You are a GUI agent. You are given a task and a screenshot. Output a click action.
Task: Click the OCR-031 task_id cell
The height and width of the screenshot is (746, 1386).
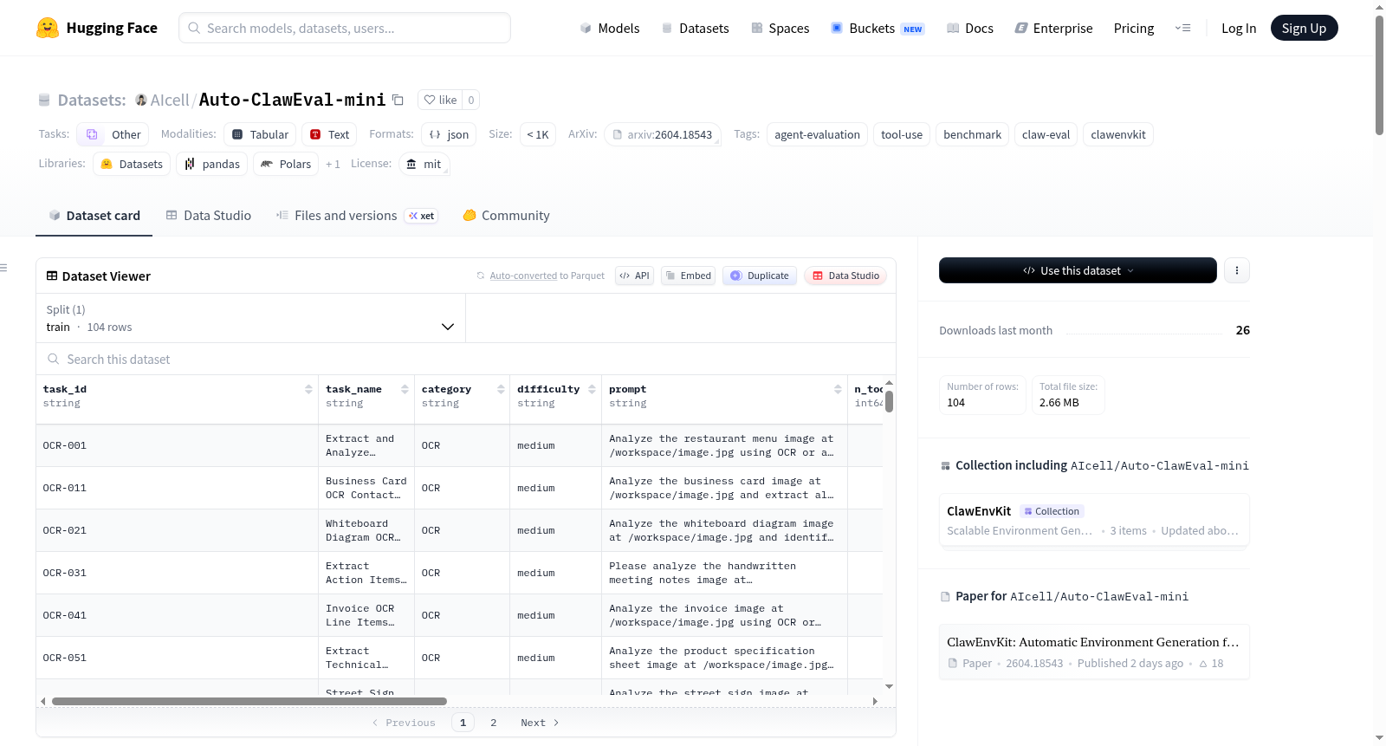pos(177,573)
